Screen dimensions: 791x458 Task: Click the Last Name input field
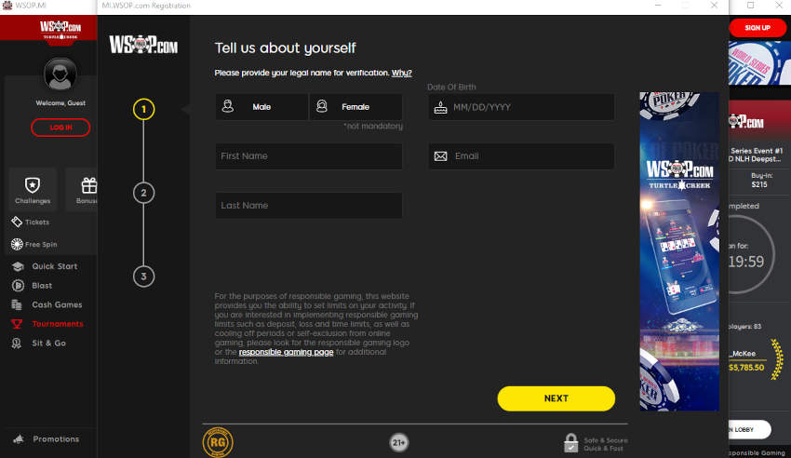309,206
